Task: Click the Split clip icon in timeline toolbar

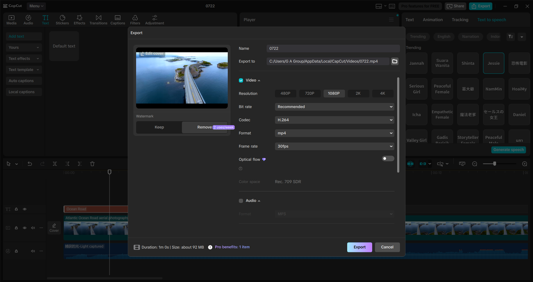Action: pyautogui.click(x=55, y=164)
